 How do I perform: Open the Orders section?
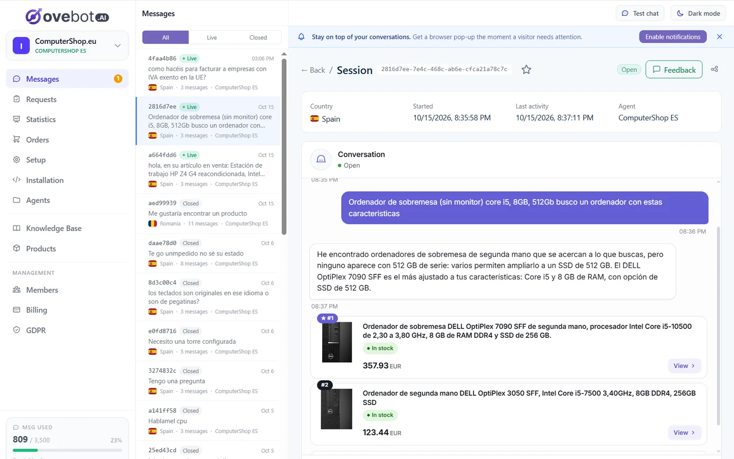tap(67, 140)
